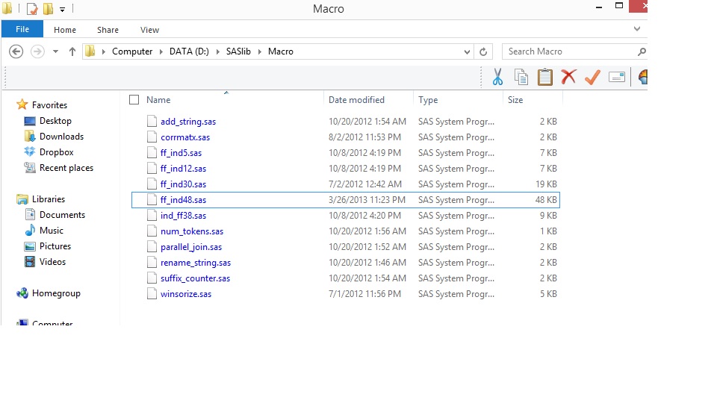Go forward with the Forward arrow

(37, 51)
